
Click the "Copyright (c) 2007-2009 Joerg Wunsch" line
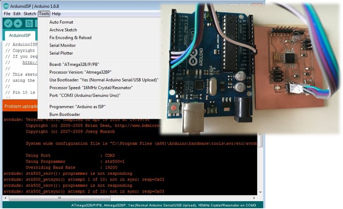[70, 131]
